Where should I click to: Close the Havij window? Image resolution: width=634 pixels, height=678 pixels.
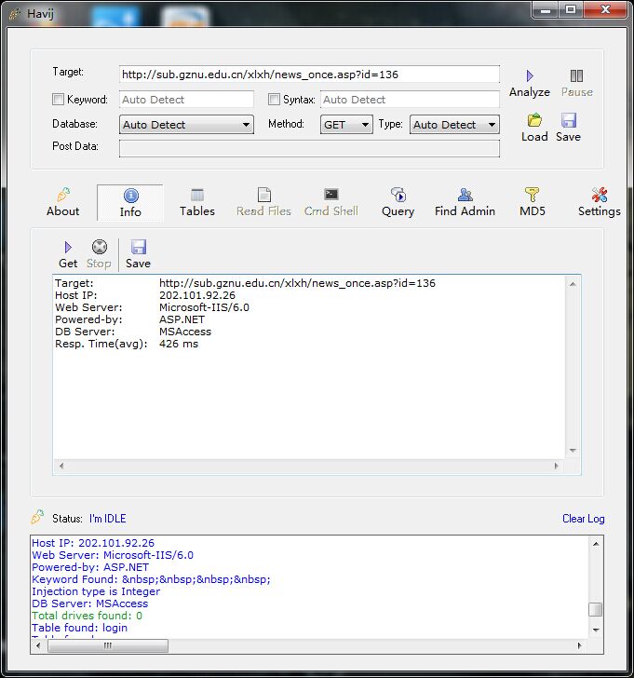(x=605, y=10)
